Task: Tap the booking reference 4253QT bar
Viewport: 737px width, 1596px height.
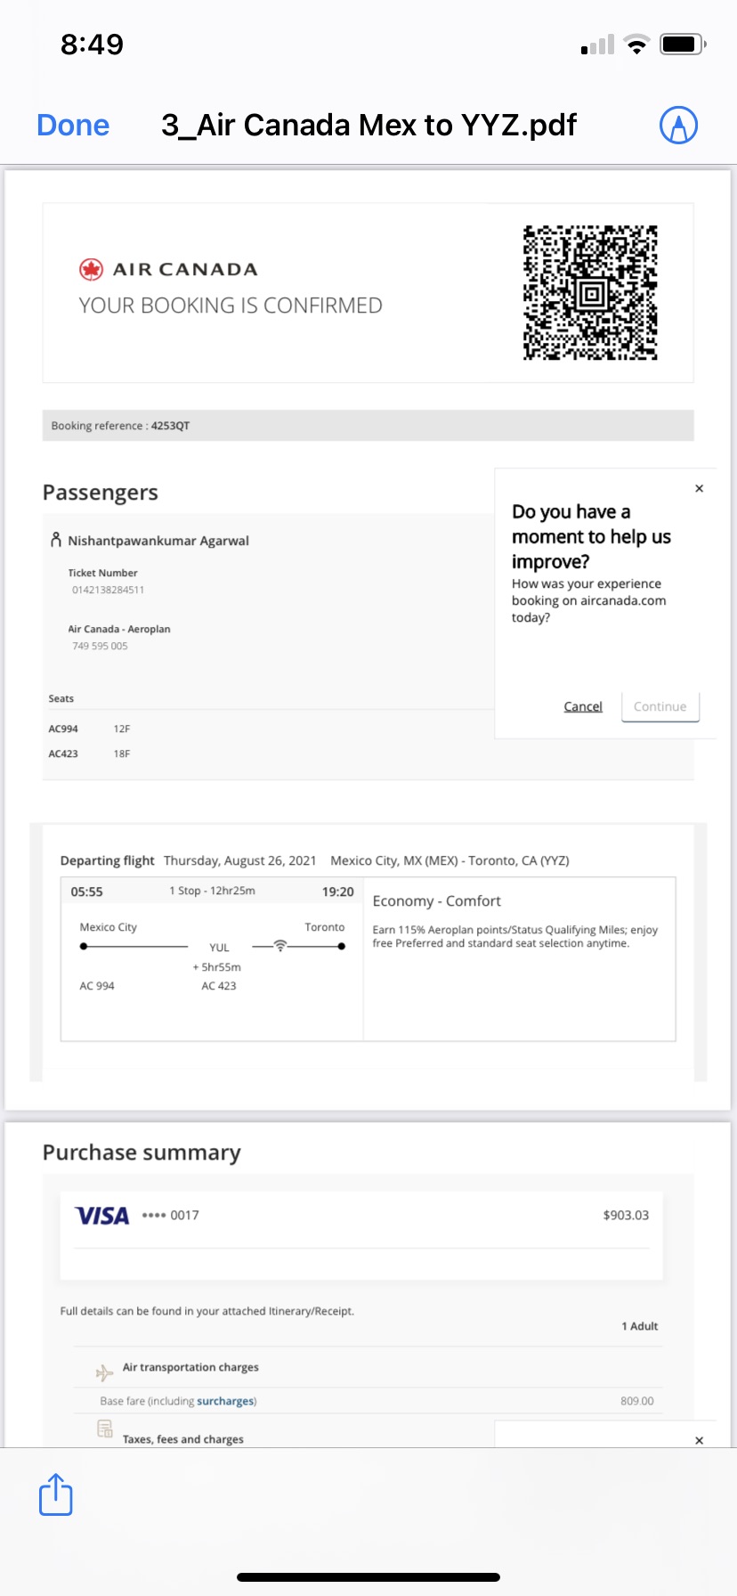Action: 368,426
